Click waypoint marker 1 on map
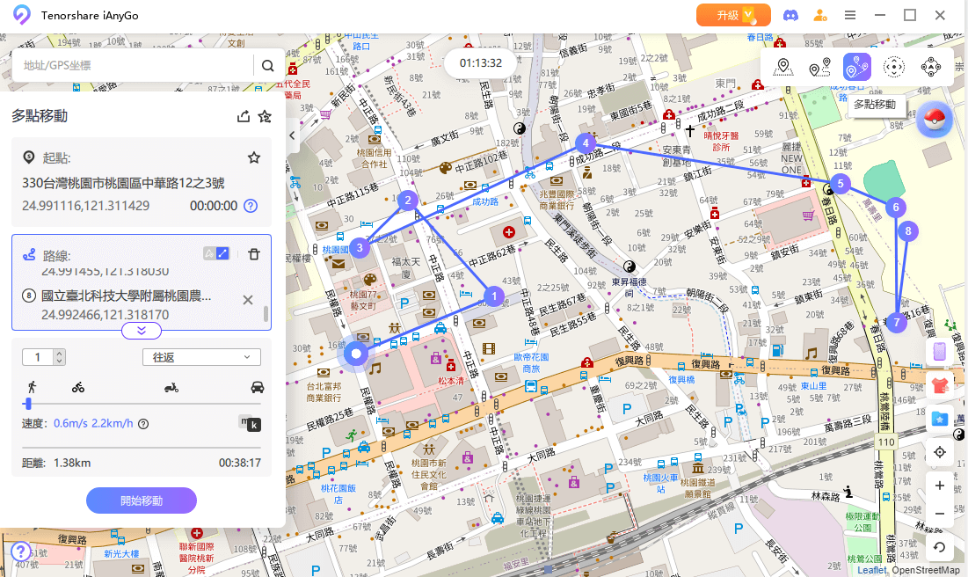Image resolution: width=968 pixels, height=577 pixels. pyautogui.click(x=494, y=296)
